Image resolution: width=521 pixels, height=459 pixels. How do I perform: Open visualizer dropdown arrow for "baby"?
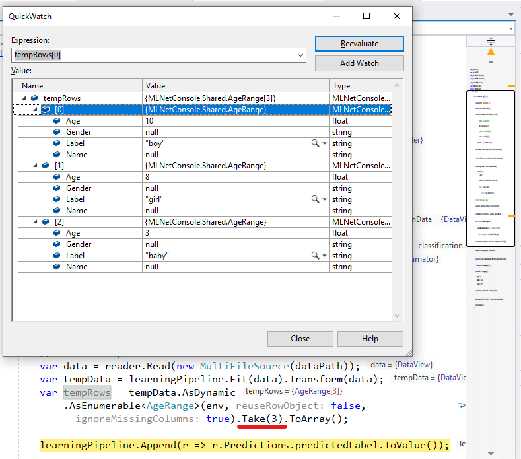[x=324, y=256]
